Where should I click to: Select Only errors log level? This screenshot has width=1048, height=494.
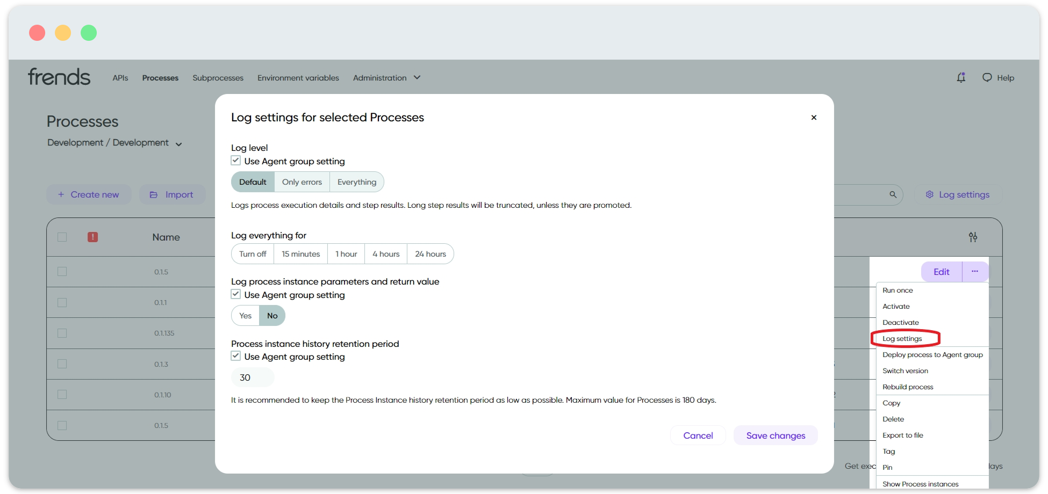tap(302, 182)
